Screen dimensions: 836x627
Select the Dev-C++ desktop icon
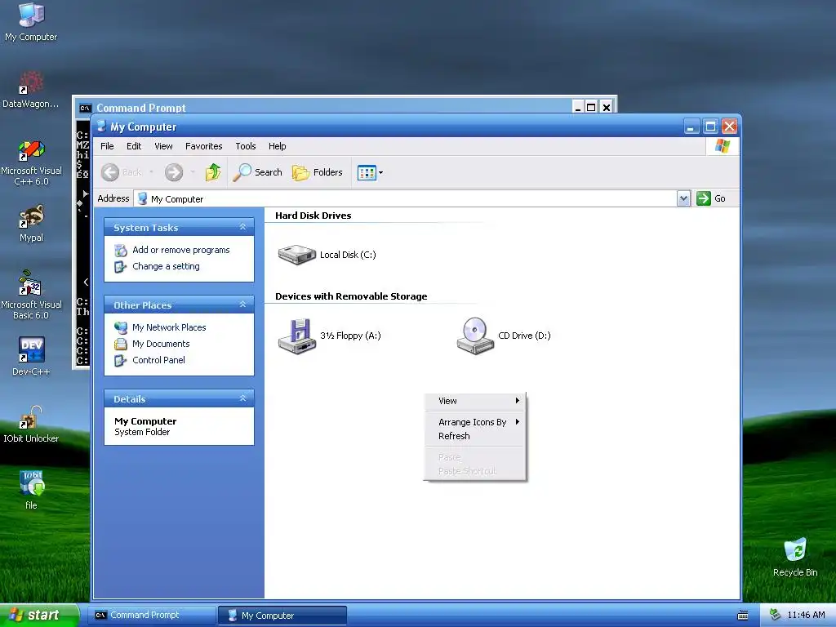click(31, 356)
